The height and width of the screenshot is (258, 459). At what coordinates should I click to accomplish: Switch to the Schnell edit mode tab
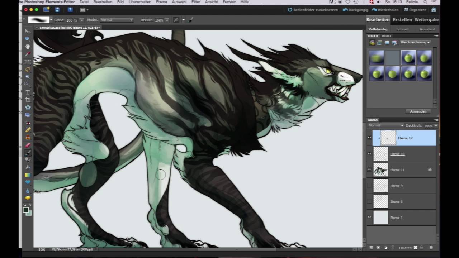tap(402, 29)
